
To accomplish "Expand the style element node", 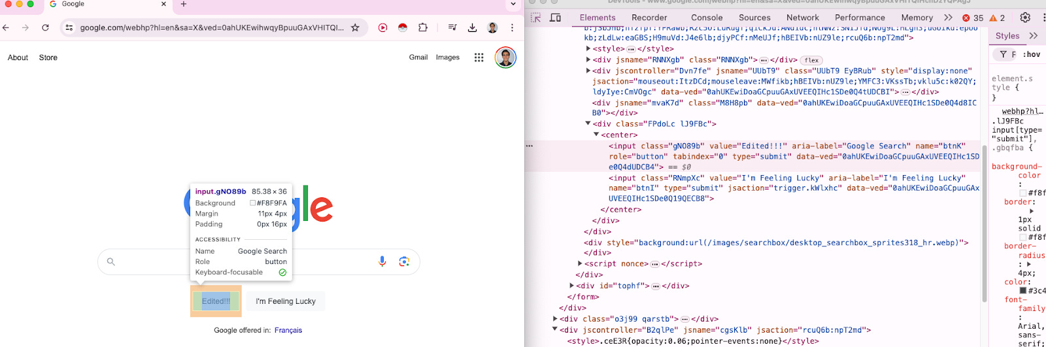I will click(588, 49).
